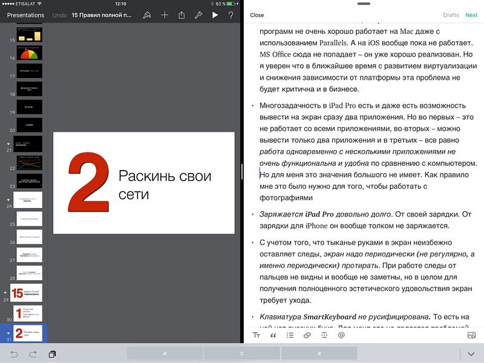Collapse the slide 24 group triangle
The image size is (484, 363).
(8, 200)
